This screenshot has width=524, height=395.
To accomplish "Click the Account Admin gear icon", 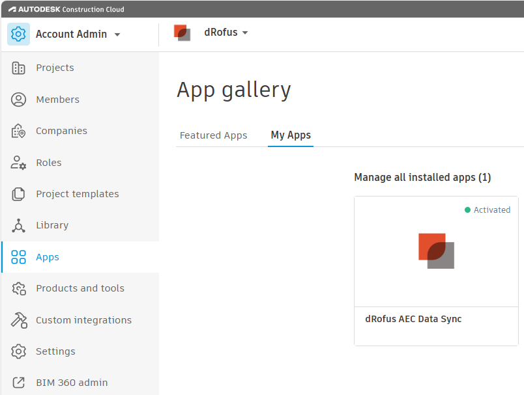I will [18, 34].
